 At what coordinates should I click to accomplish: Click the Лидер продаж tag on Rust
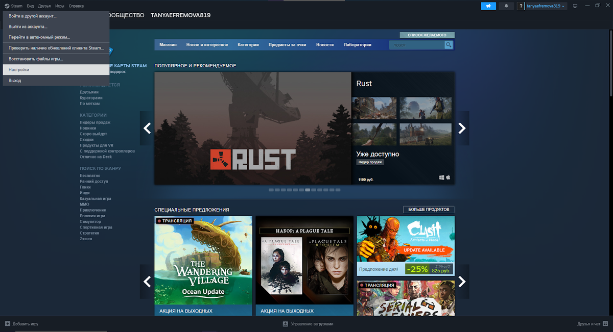370,162
